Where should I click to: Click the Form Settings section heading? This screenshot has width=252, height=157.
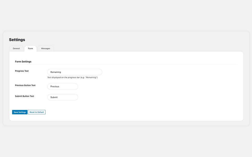(x=23, y=62)
